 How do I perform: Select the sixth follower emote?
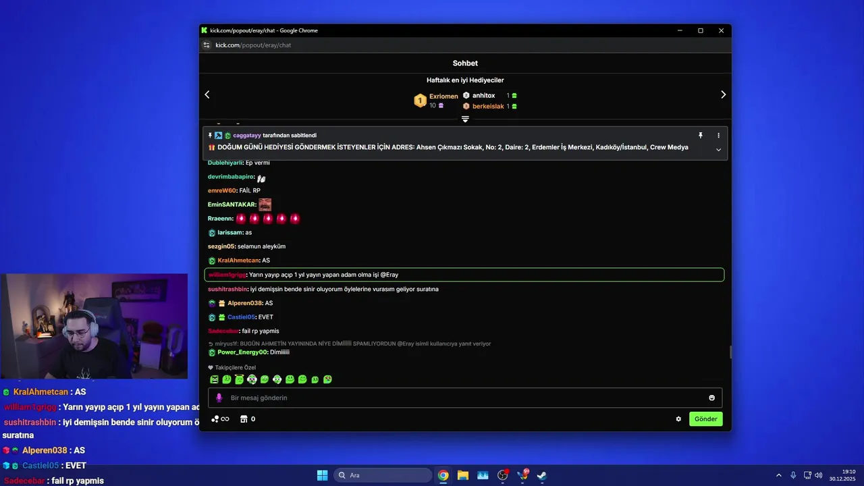coord(277,379)
